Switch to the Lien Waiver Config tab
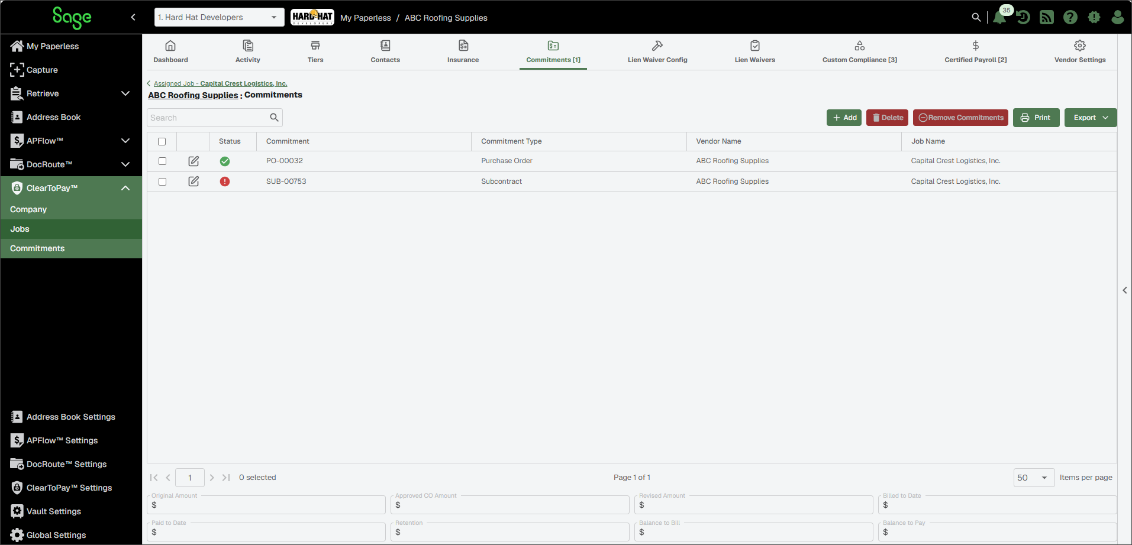Screen dimensions: 1132x545 [657, 52]
